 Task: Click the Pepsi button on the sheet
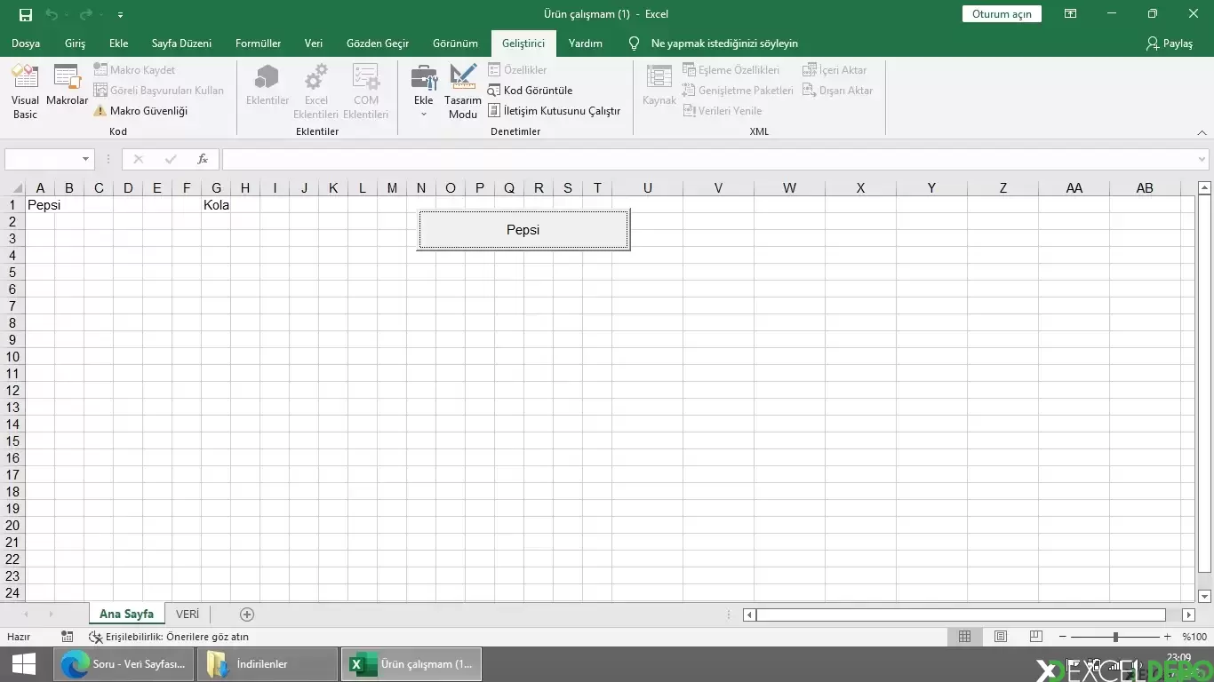coord(523,230)
